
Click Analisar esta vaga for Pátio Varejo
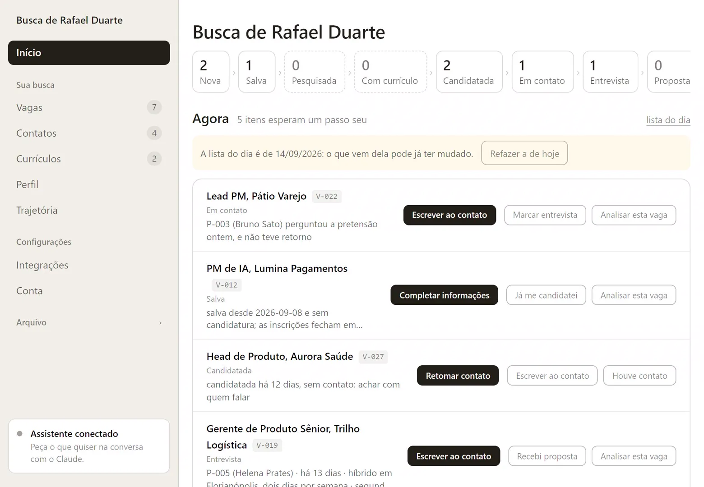point(634,215)
